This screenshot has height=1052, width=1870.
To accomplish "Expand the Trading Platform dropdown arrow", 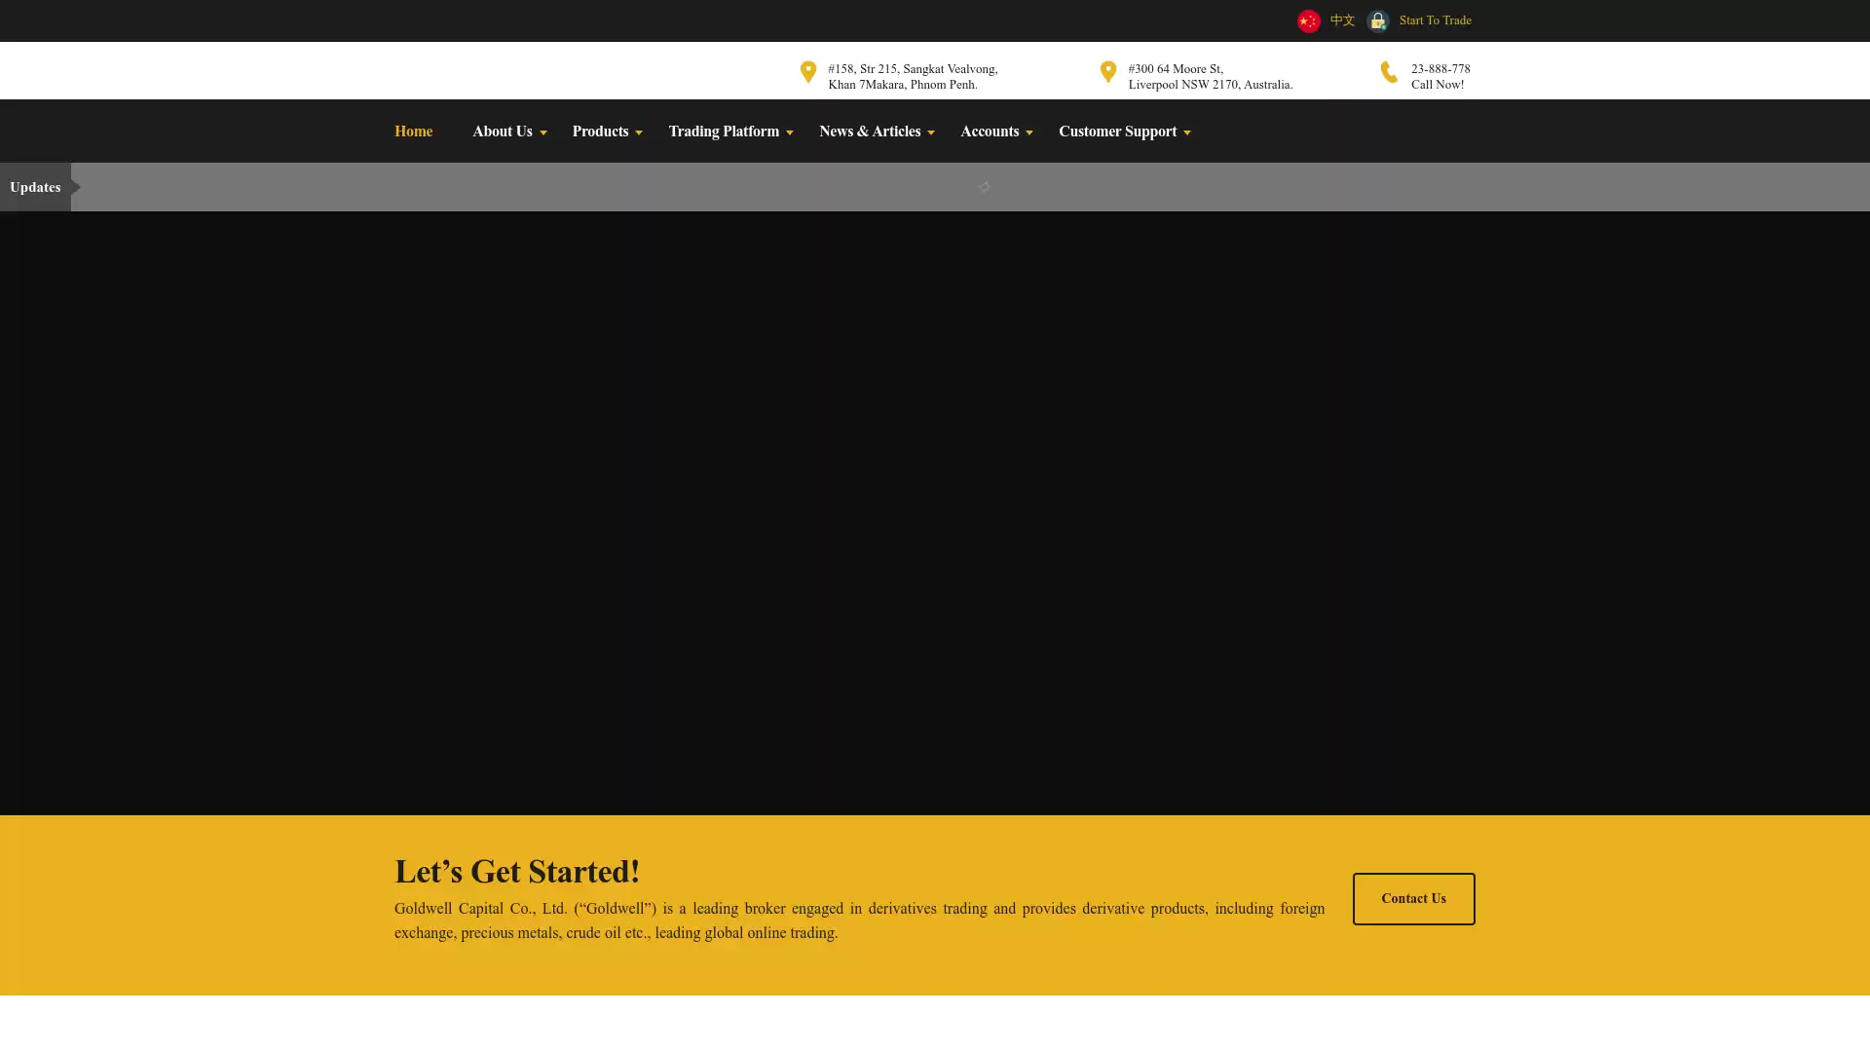I will pyautogui.click(x=790, y=132).
